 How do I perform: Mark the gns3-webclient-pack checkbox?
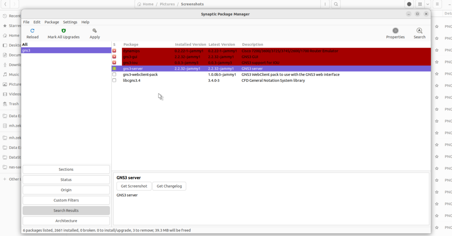pos(114,75)
